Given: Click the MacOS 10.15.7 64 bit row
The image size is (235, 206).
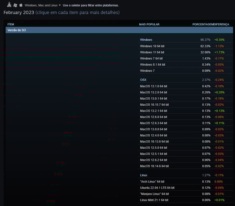Looking at the screenshot, I should (185, 105).
